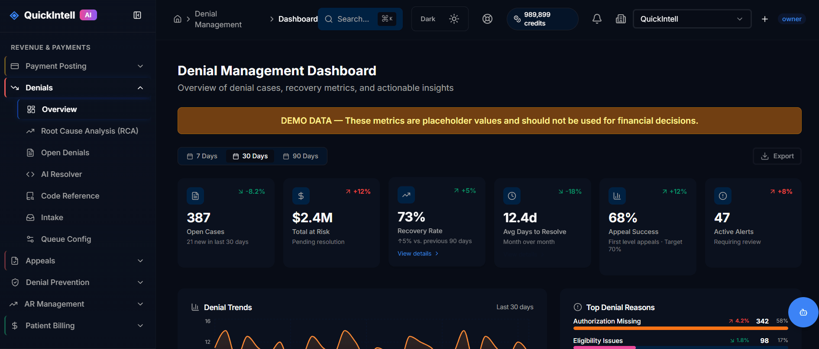
Task: Expand the Patient Billing section
Action: click(78, 326)
